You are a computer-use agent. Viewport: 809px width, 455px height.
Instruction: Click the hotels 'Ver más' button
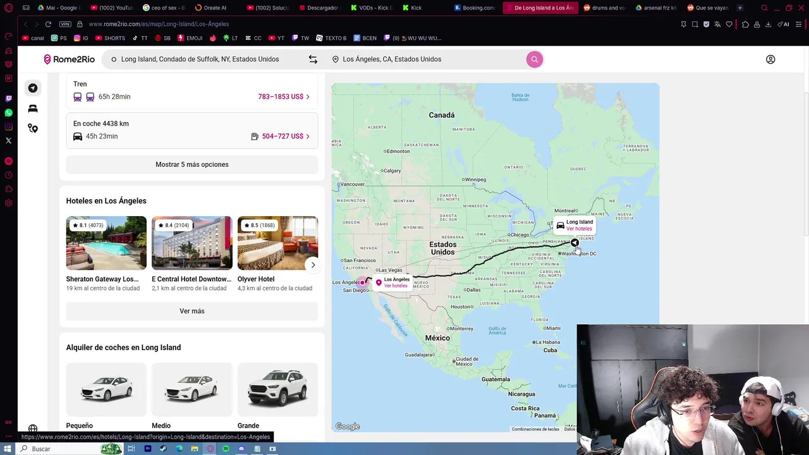click(x=192, y=311)
